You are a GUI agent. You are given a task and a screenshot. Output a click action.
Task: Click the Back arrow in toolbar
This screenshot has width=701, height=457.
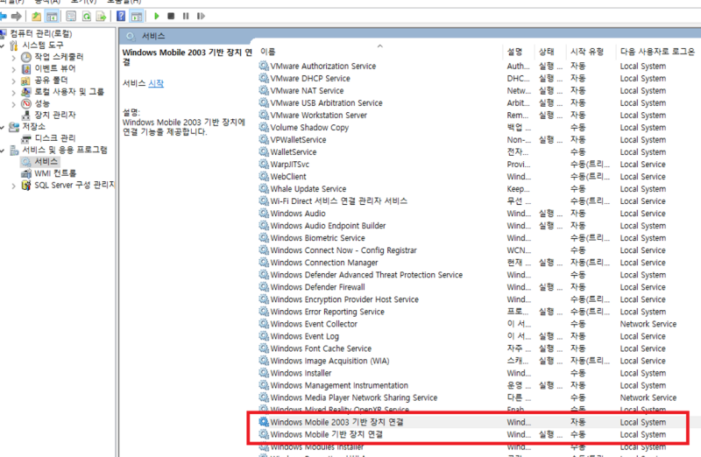(3, 17)
